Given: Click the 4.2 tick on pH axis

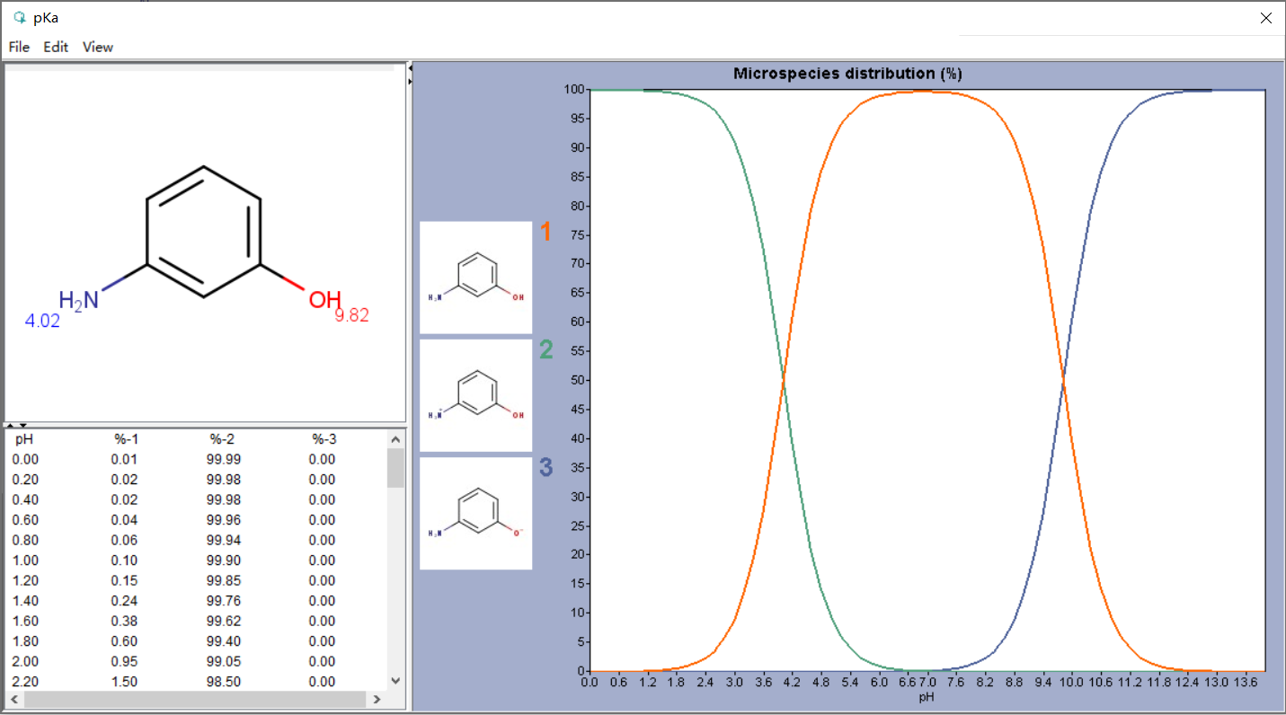Looking at the screenshot, I should (x=792, y=682).
